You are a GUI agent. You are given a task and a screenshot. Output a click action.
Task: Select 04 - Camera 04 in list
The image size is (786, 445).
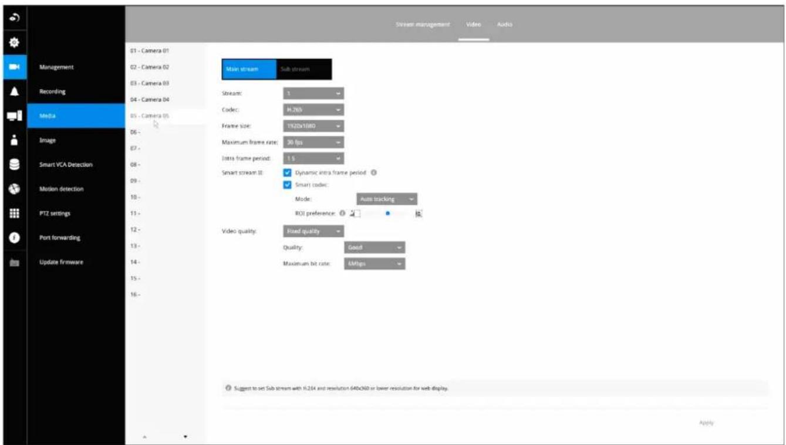pyautogui.click(x=166, y=100)
